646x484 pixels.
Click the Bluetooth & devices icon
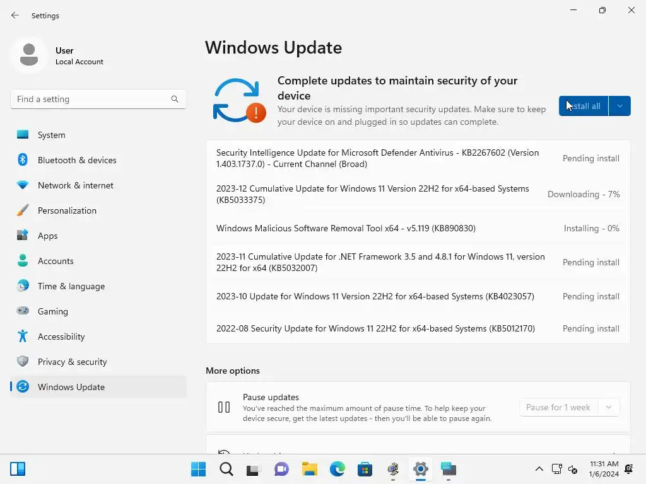pos(23,159)
